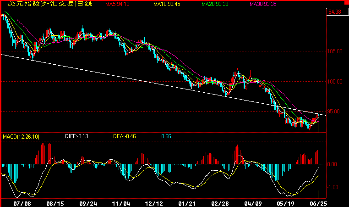Click the 02/28 date label
Image resolution: width=349 pixels, height=207 pixels.
coord(220,204)
